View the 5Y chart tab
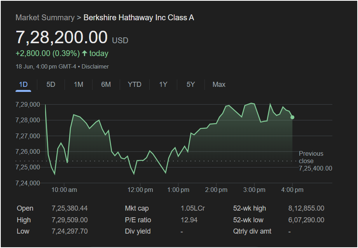Image resolution: width=358 pixels, height=248 pixels. click(190, 84)
